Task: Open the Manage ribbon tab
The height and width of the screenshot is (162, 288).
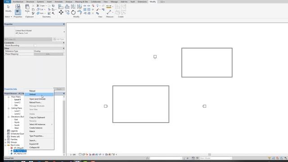Action: click(114, 2)
